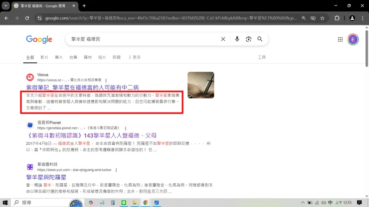Click the page vertical scrollbar
The height and width of the screenshot is (207, 369).
[x=367, y=49]
